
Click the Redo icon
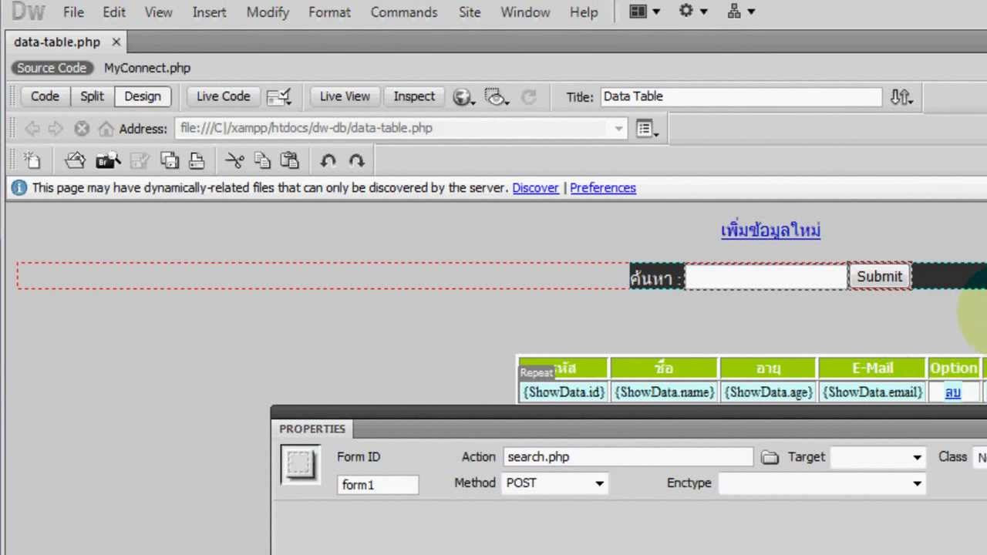[x=356, y=160]
